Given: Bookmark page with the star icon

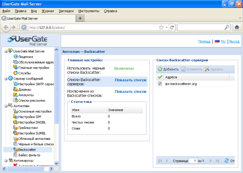Looking at the screenshot, I should click(x=161, y=28).
